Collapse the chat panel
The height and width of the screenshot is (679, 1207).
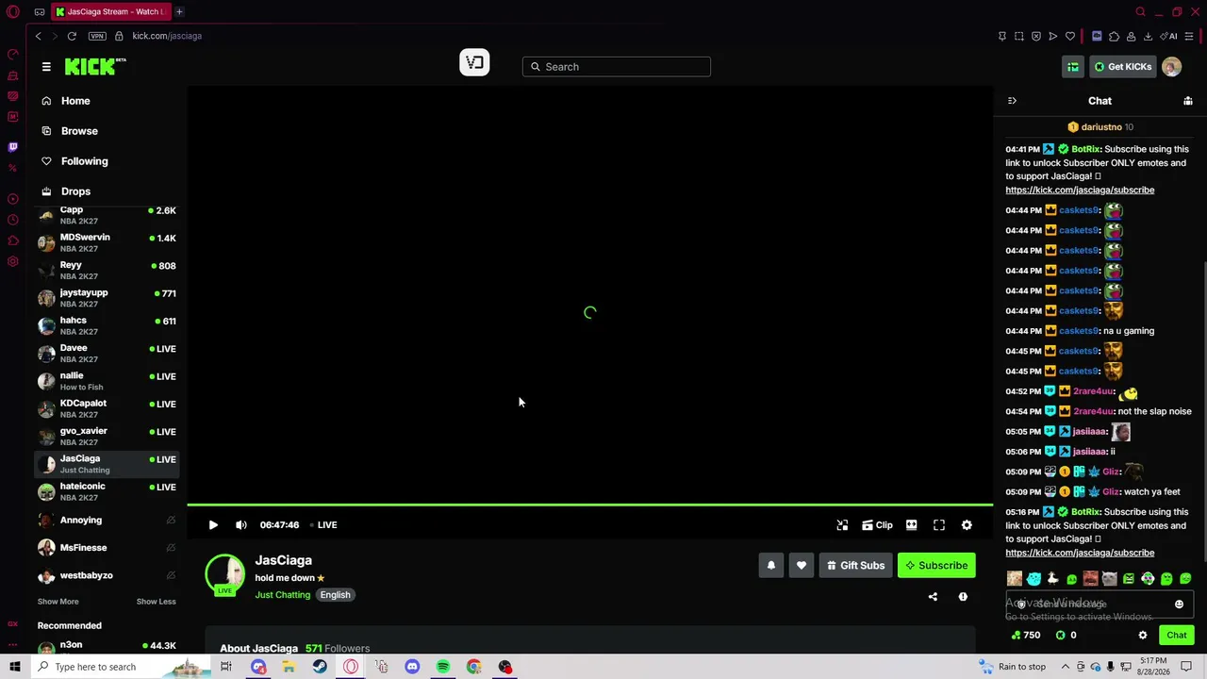pos(1012,101)
